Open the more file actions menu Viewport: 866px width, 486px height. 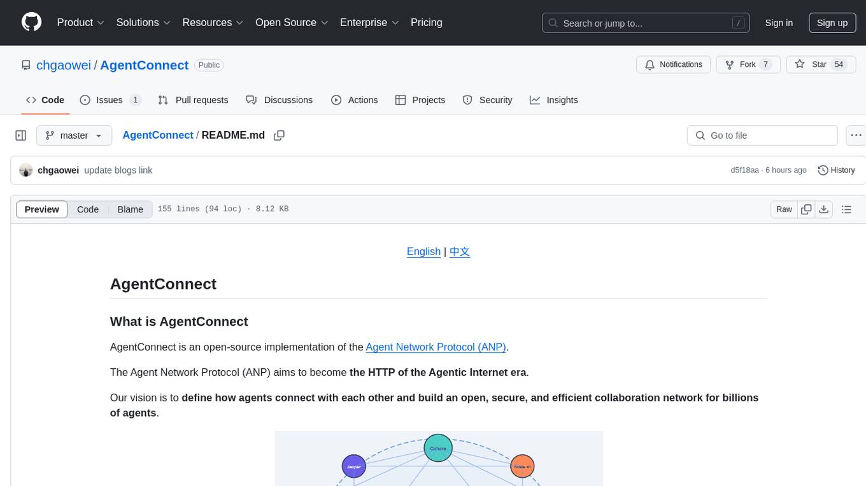click(856, 135)
